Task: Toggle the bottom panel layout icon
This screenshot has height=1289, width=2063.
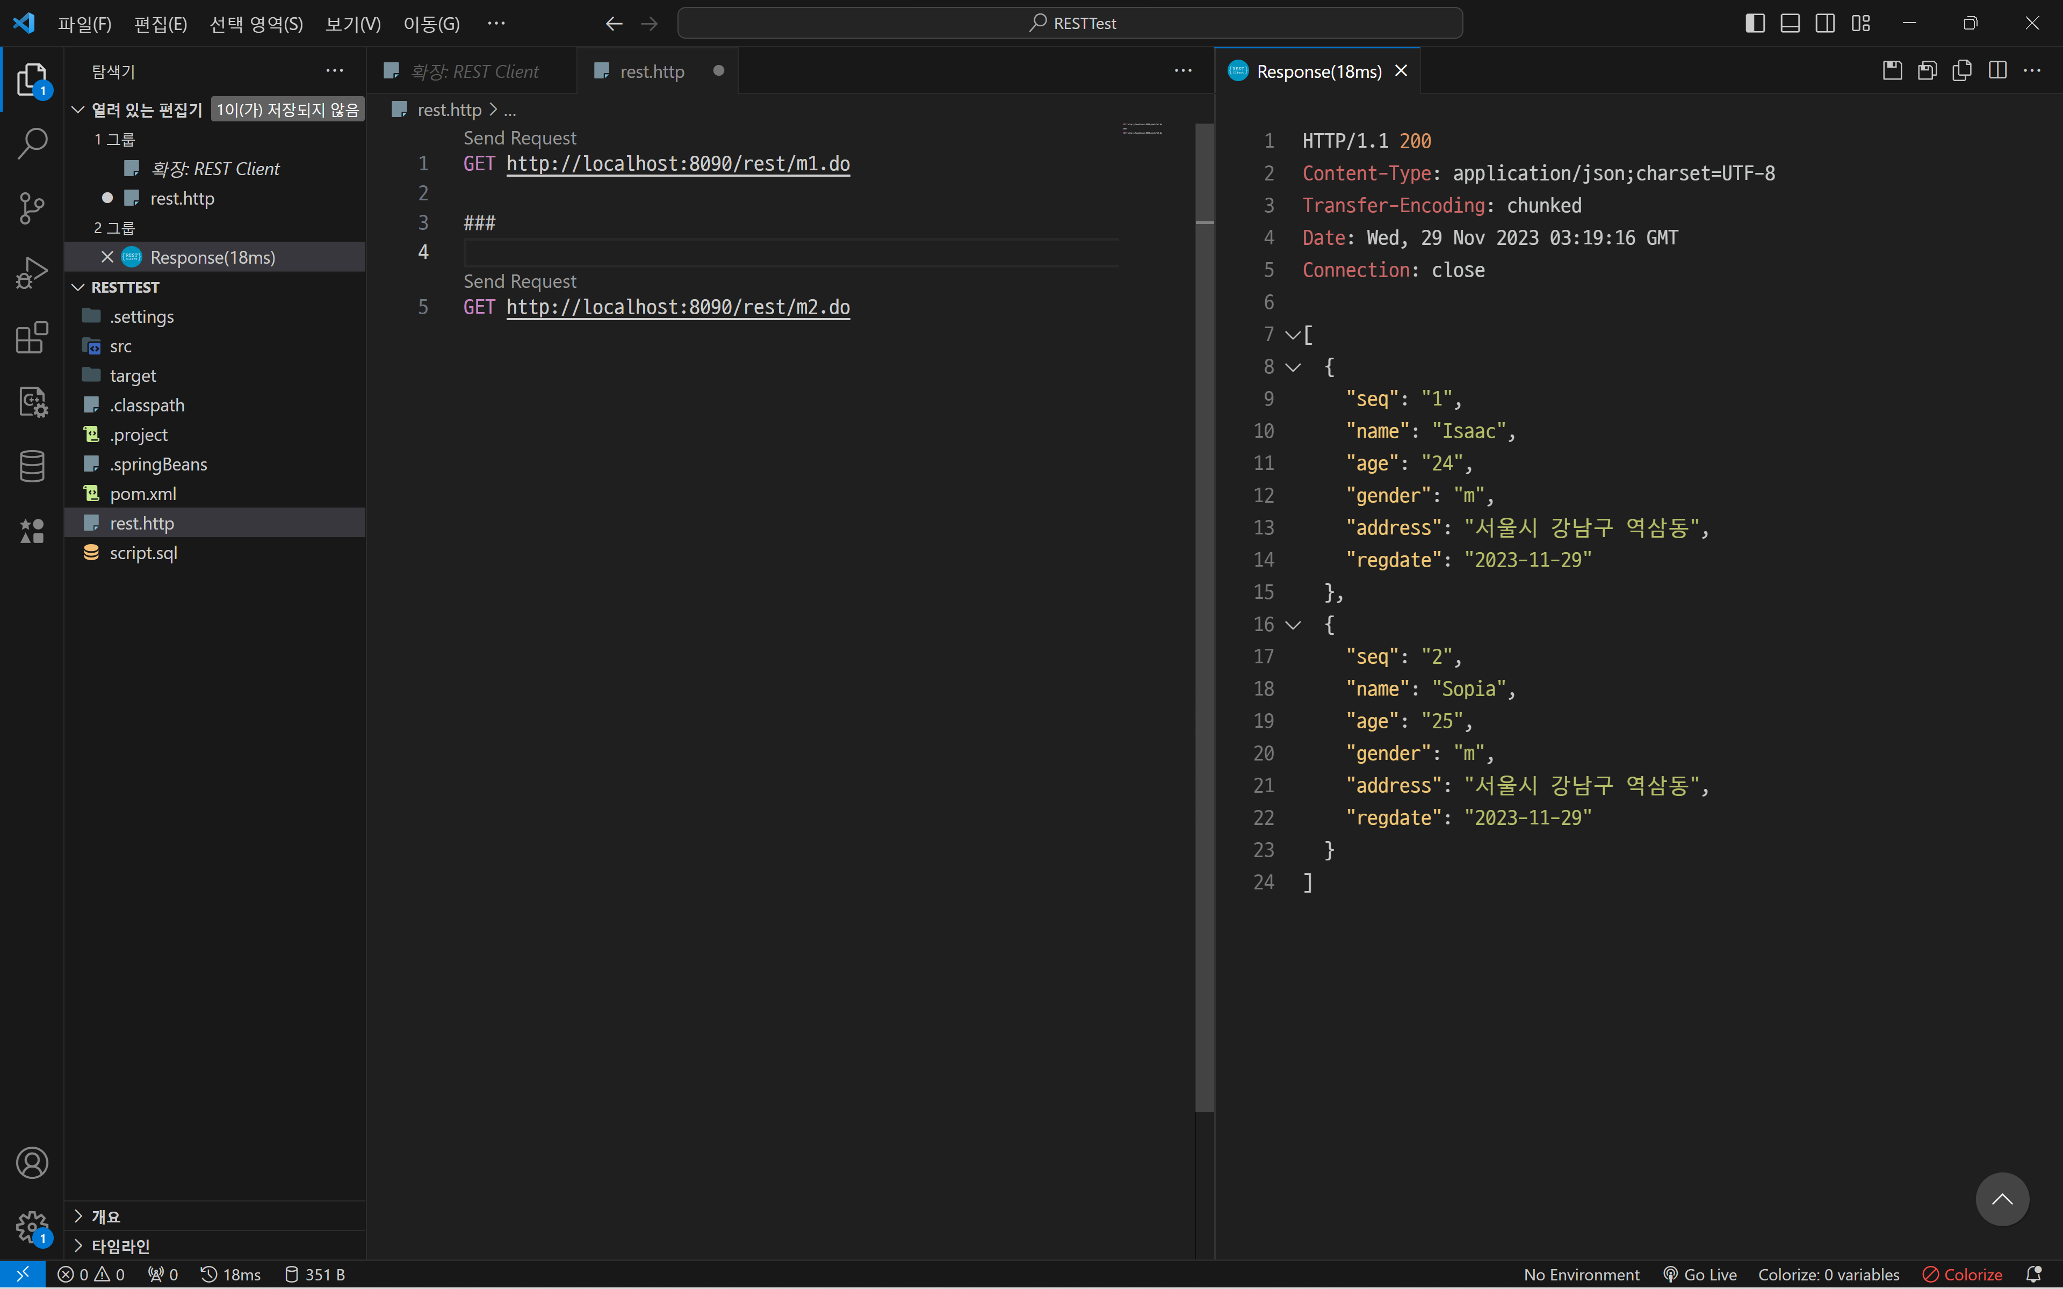Action: click(x=1790, y=23)
